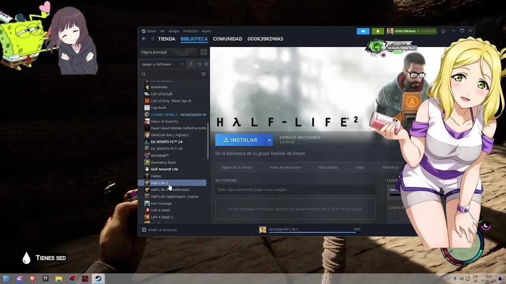506x284 pixels.
Task: Click the library search magnifier icon
Action: (143, 74)
